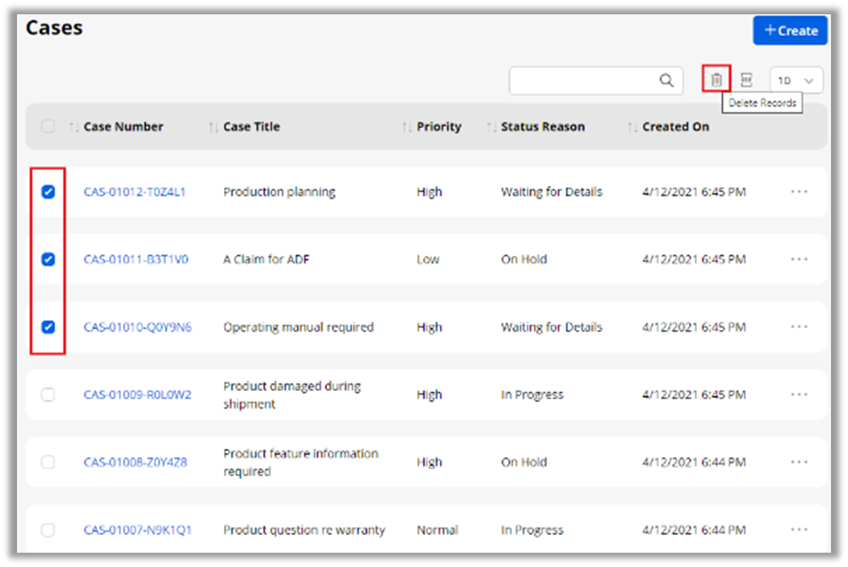The height and width of the screenshot is (567, 848).
Task: Click the export icon beside the trash
Action: (x=746, y=80)
